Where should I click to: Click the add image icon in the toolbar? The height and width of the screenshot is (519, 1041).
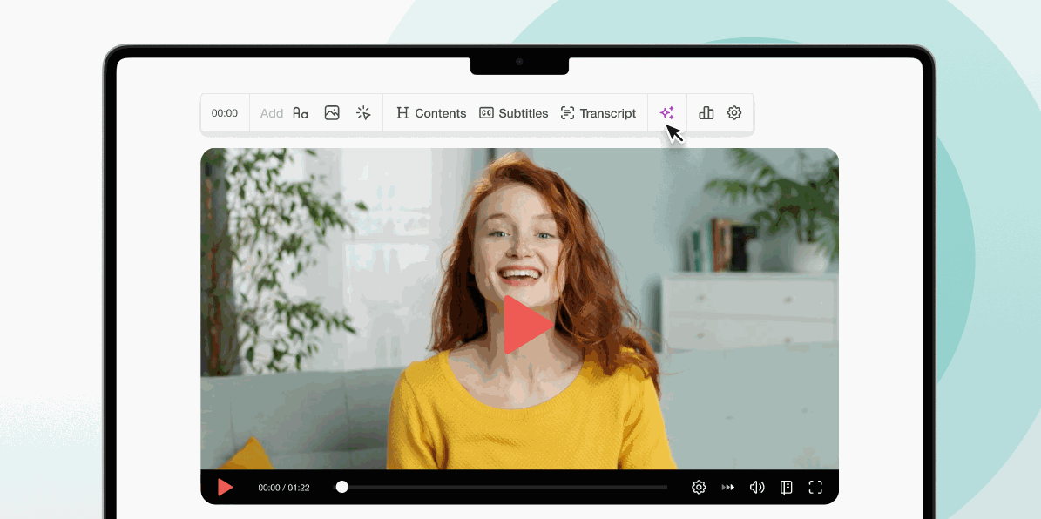tap(332, 113)
